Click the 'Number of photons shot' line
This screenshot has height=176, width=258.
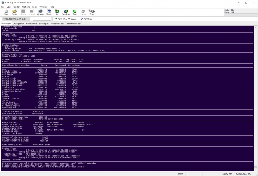[x=25, y=137]
